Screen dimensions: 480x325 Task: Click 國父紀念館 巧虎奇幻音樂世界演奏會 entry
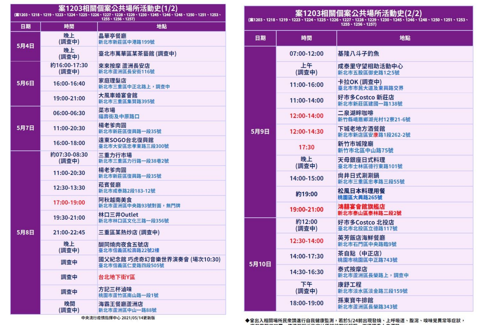click(x=159, y=259)
